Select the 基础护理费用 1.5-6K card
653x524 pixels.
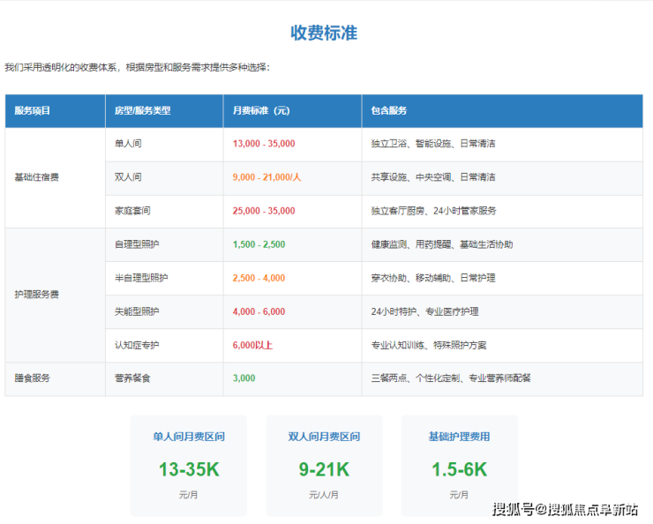coord(459,465)
